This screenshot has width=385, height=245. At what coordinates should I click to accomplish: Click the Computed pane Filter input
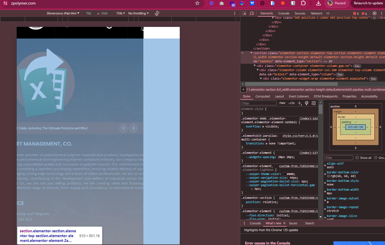tap(339, 158)
